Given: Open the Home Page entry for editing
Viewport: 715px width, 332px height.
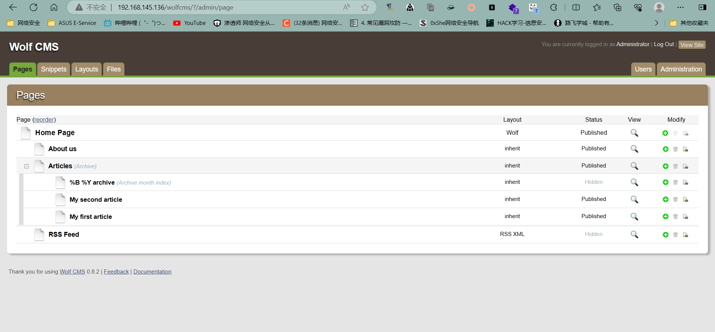Looking at the screenshot, I should 55,133.
